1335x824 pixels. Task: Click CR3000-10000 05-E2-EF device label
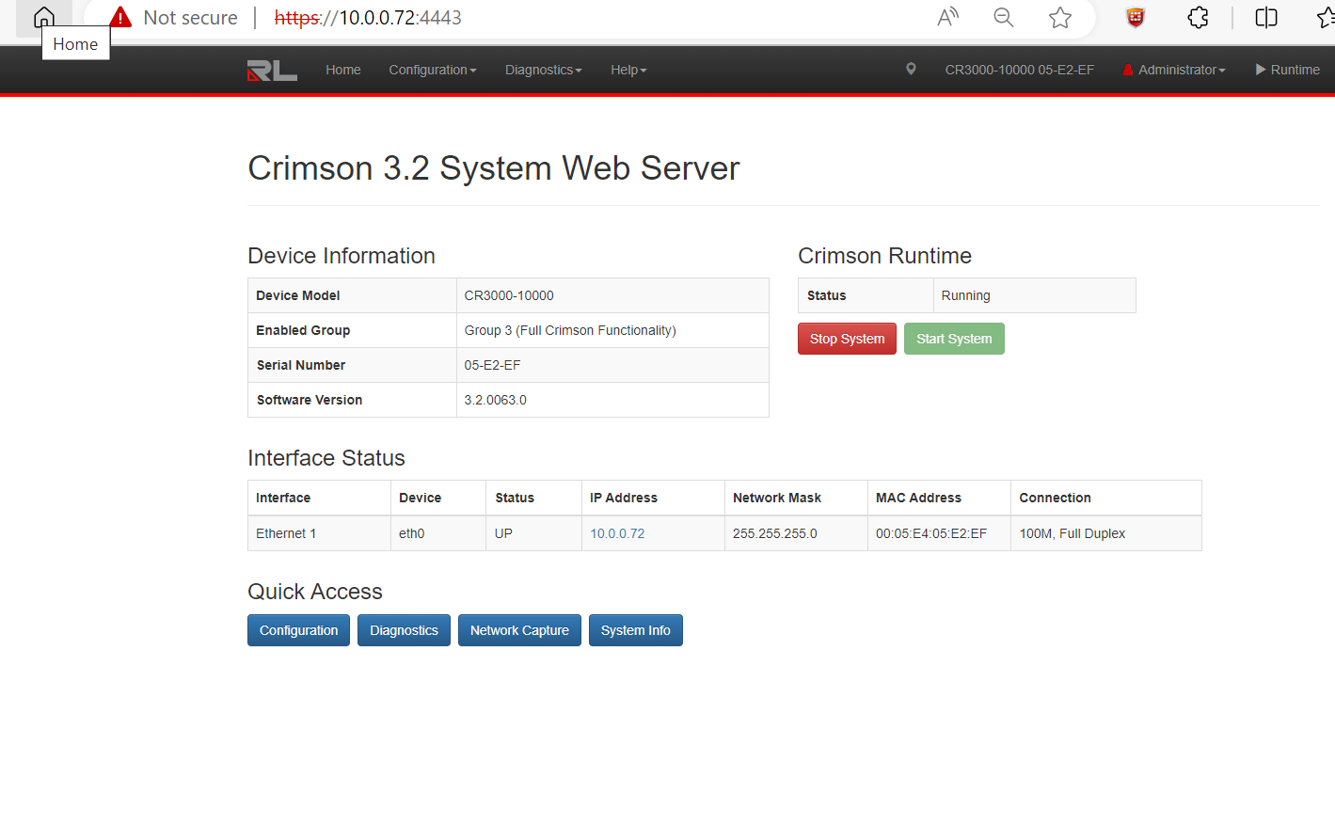[1020, 70]
